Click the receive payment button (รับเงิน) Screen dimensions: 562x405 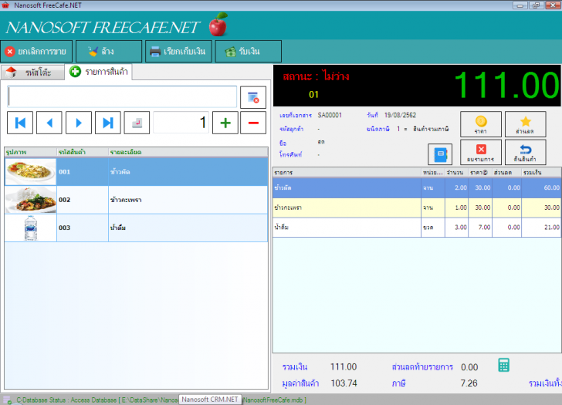click(248, 52)
